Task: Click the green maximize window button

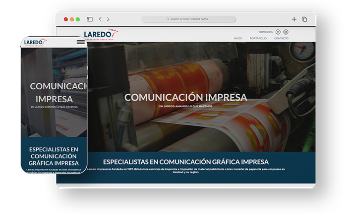Action: [x=78, y=19]
